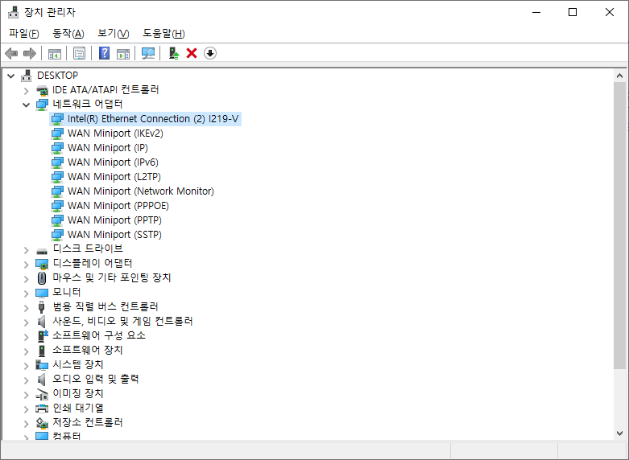
Task: Expand 범용 직렬 버스 컨트롤러 node
Action: click(26, 308)
